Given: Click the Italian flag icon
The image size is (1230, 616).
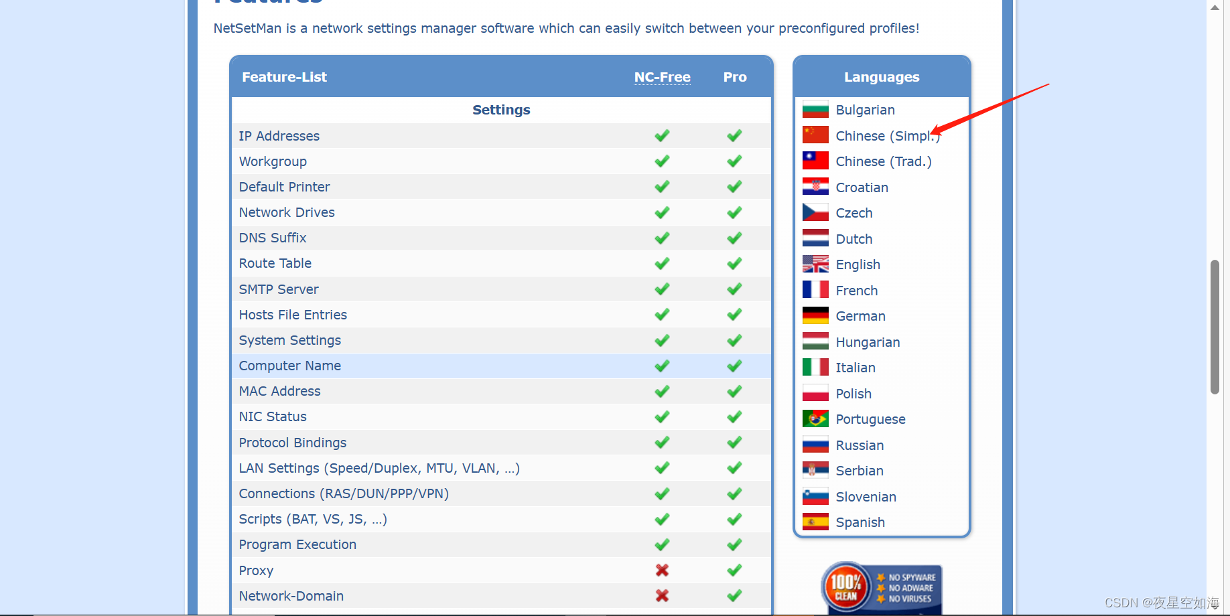Looking at the screenshot, I should [815, 367].
